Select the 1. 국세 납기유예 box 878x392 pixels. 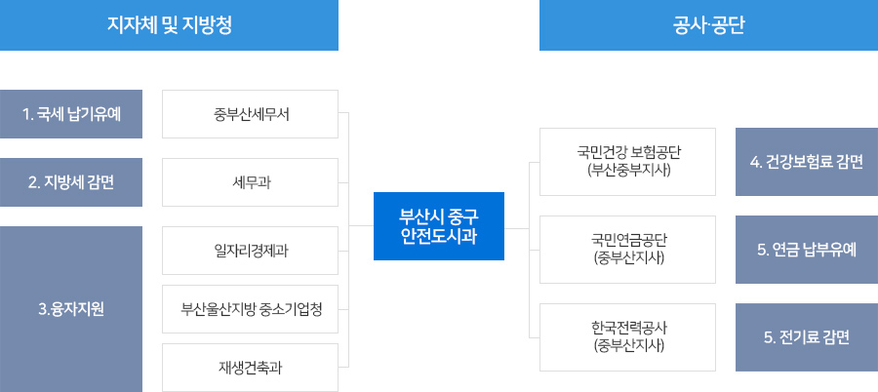tap(71, 114)
